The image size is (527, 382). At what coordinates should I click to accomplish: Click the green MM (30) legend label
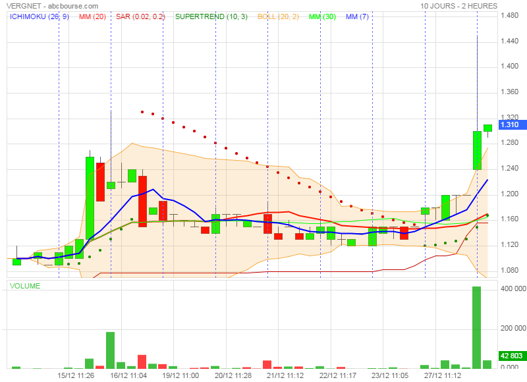click(x=322, y=16)
